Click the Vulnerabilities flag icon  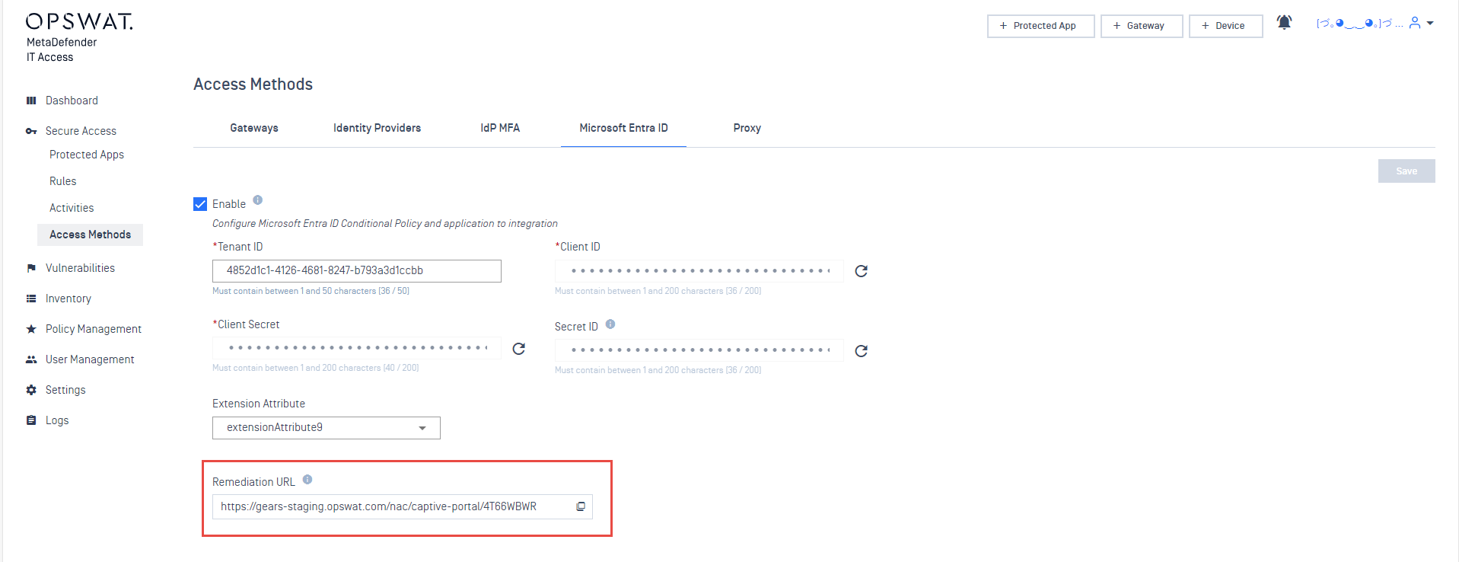31,268
